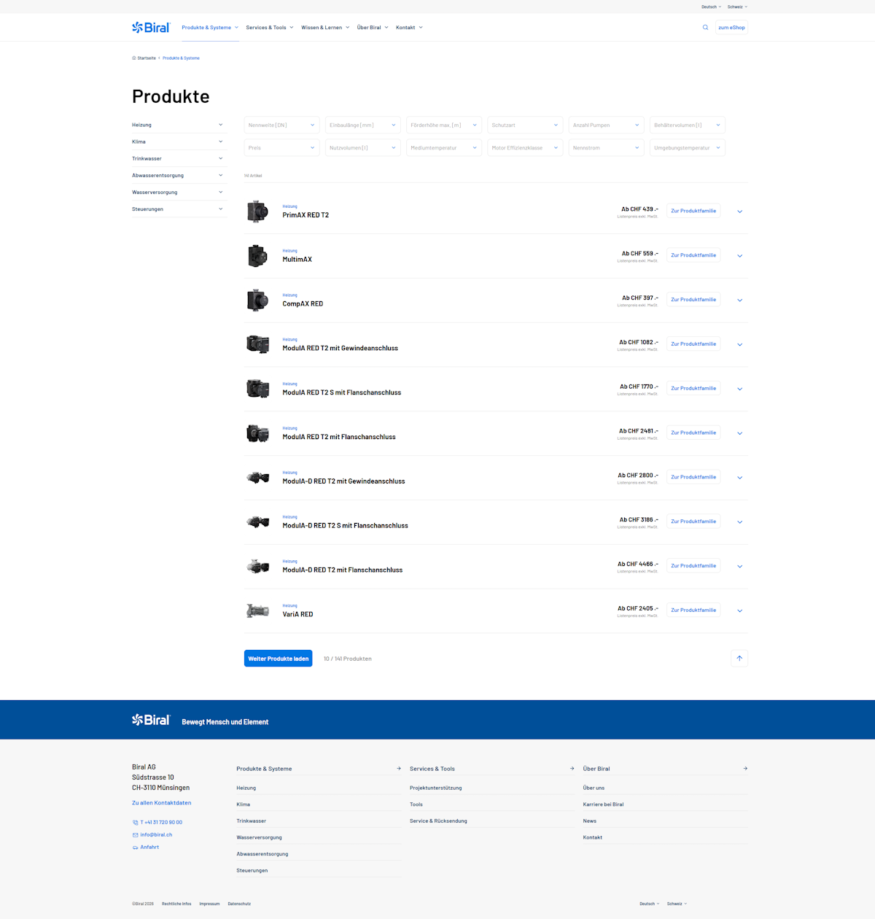Click MultimAX product image
Viewport: 875px width, 919px height.
pyautogui.click(x=257, y=256)
